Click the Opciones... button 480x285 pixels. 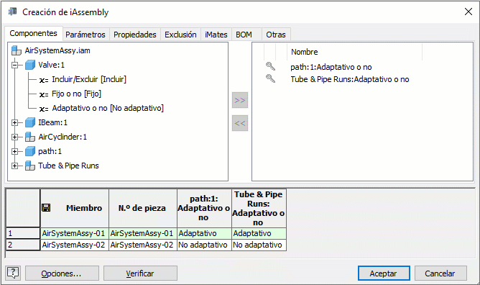[62, 273]
